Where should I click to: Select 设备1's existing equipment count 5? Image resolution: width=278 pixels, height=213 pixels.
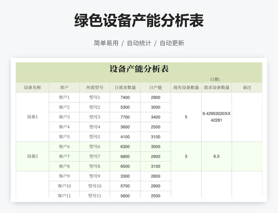tap(186, 117)
